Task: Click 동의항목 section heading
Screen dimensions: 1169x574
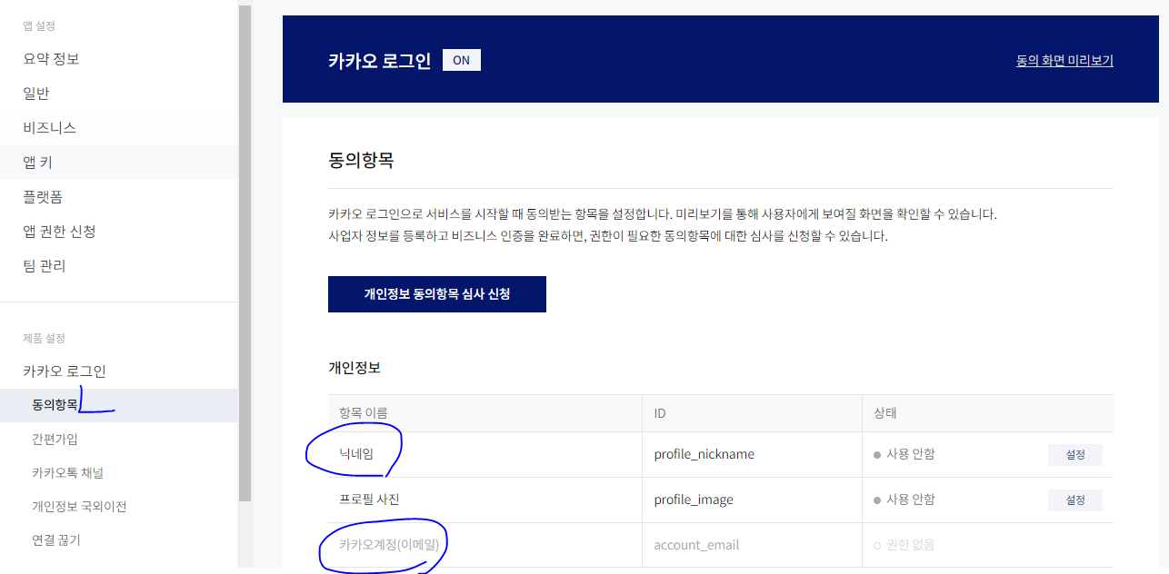Action: [x=361, y=162]
